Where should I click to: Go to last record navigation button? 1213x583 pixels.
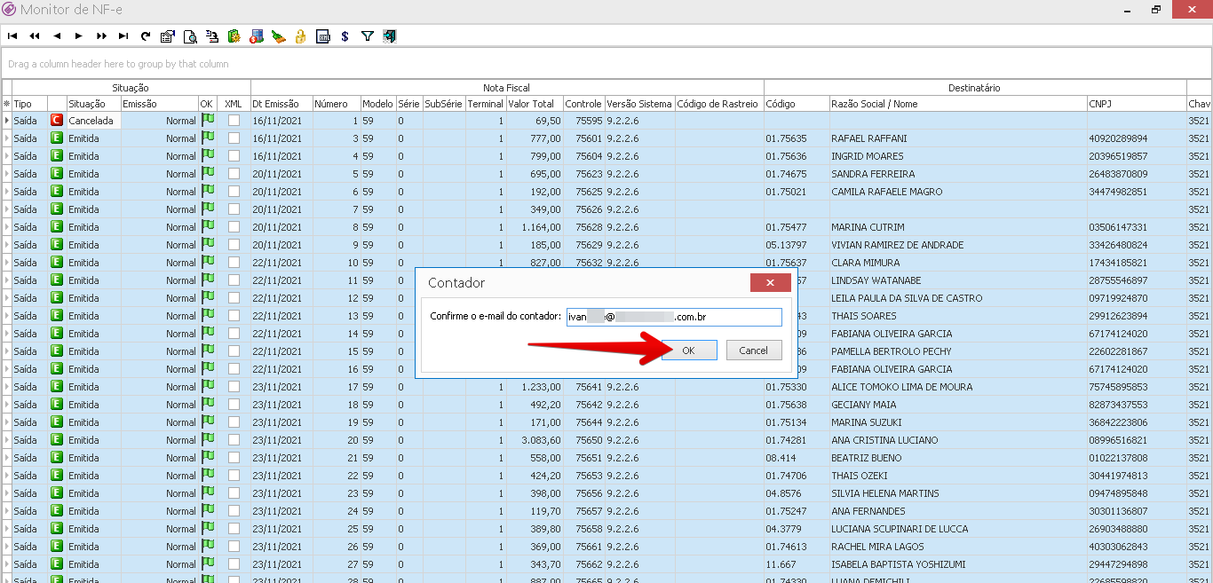[123, 36]
